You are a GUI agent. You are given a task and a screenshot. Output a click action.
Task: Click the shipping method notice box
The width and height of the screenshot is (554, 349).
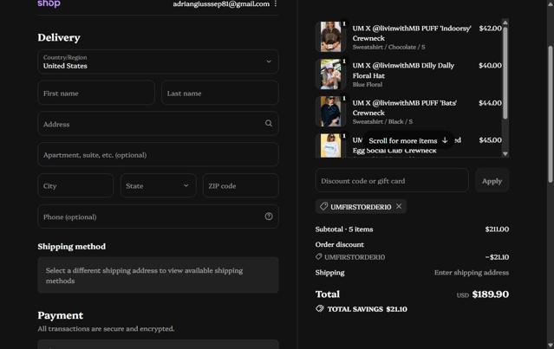[158, 275]
